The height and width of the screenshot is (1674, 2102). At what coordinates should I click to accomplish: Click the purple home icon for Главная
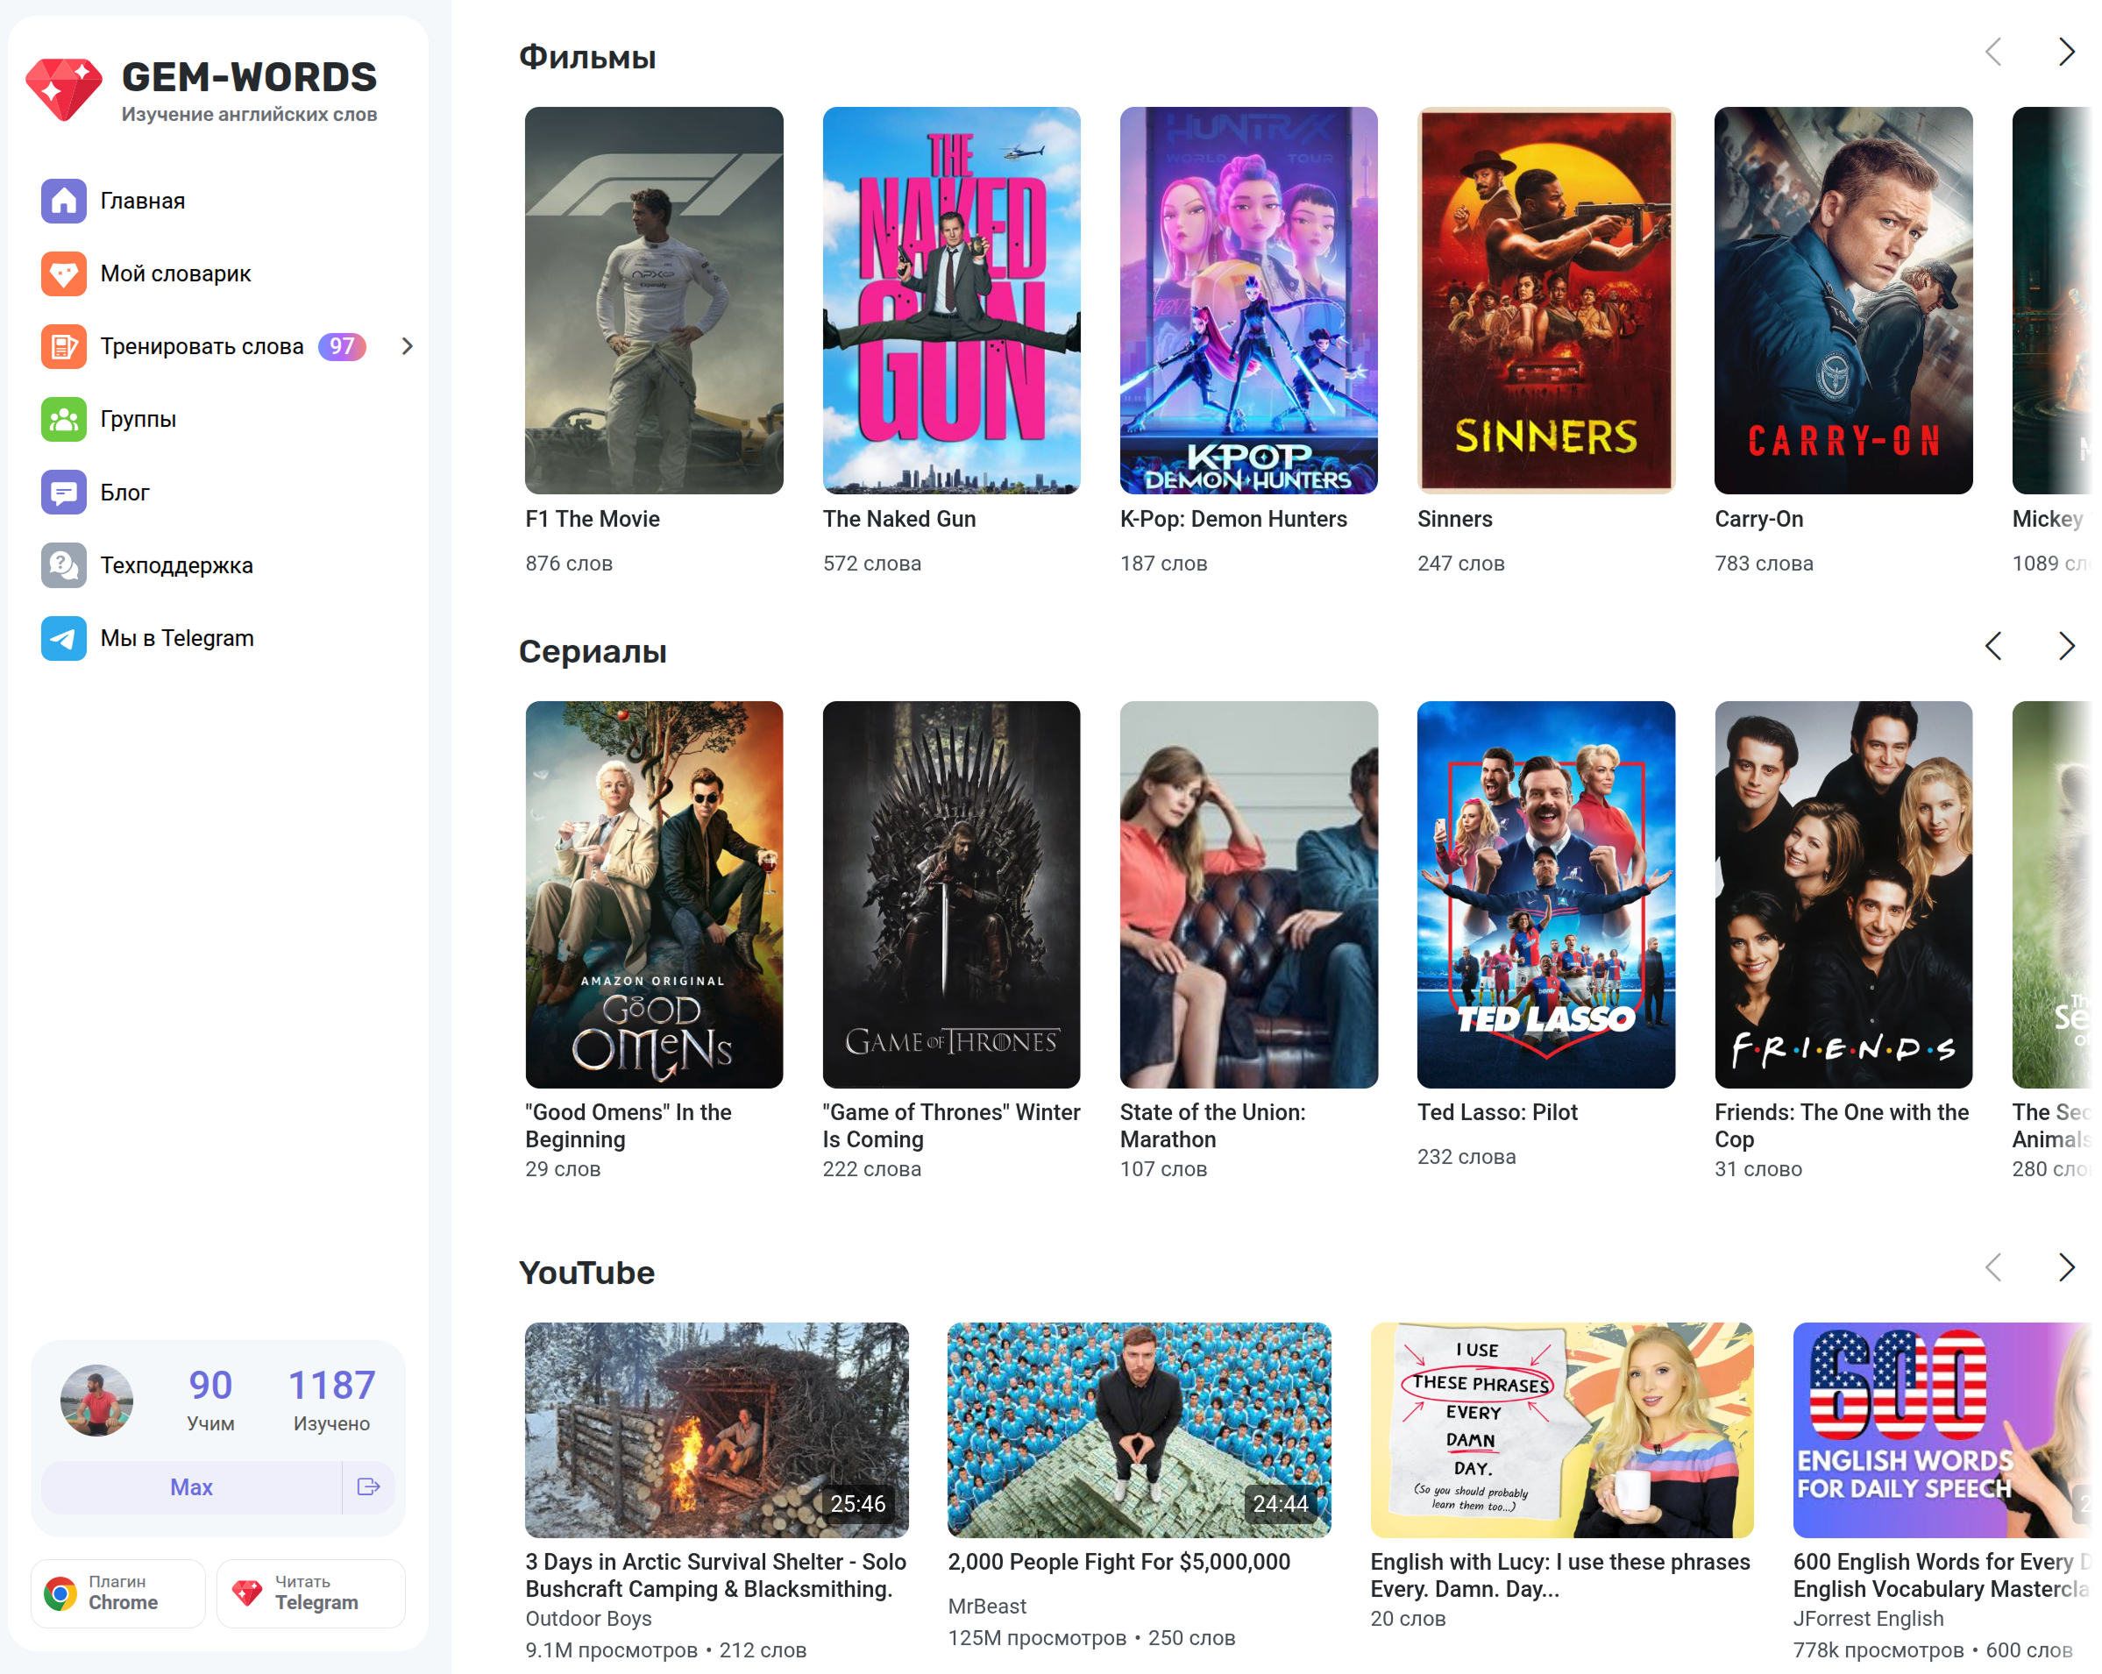(x=63, y=201)
